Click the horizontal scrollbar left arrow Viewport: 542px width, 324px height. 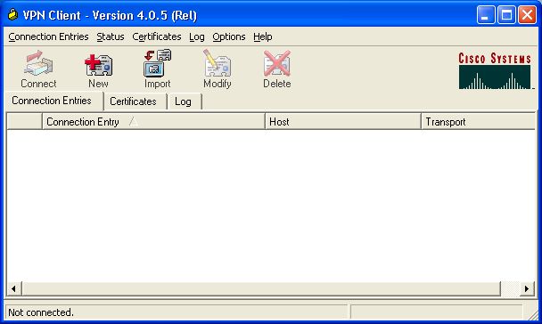point(14,288)
